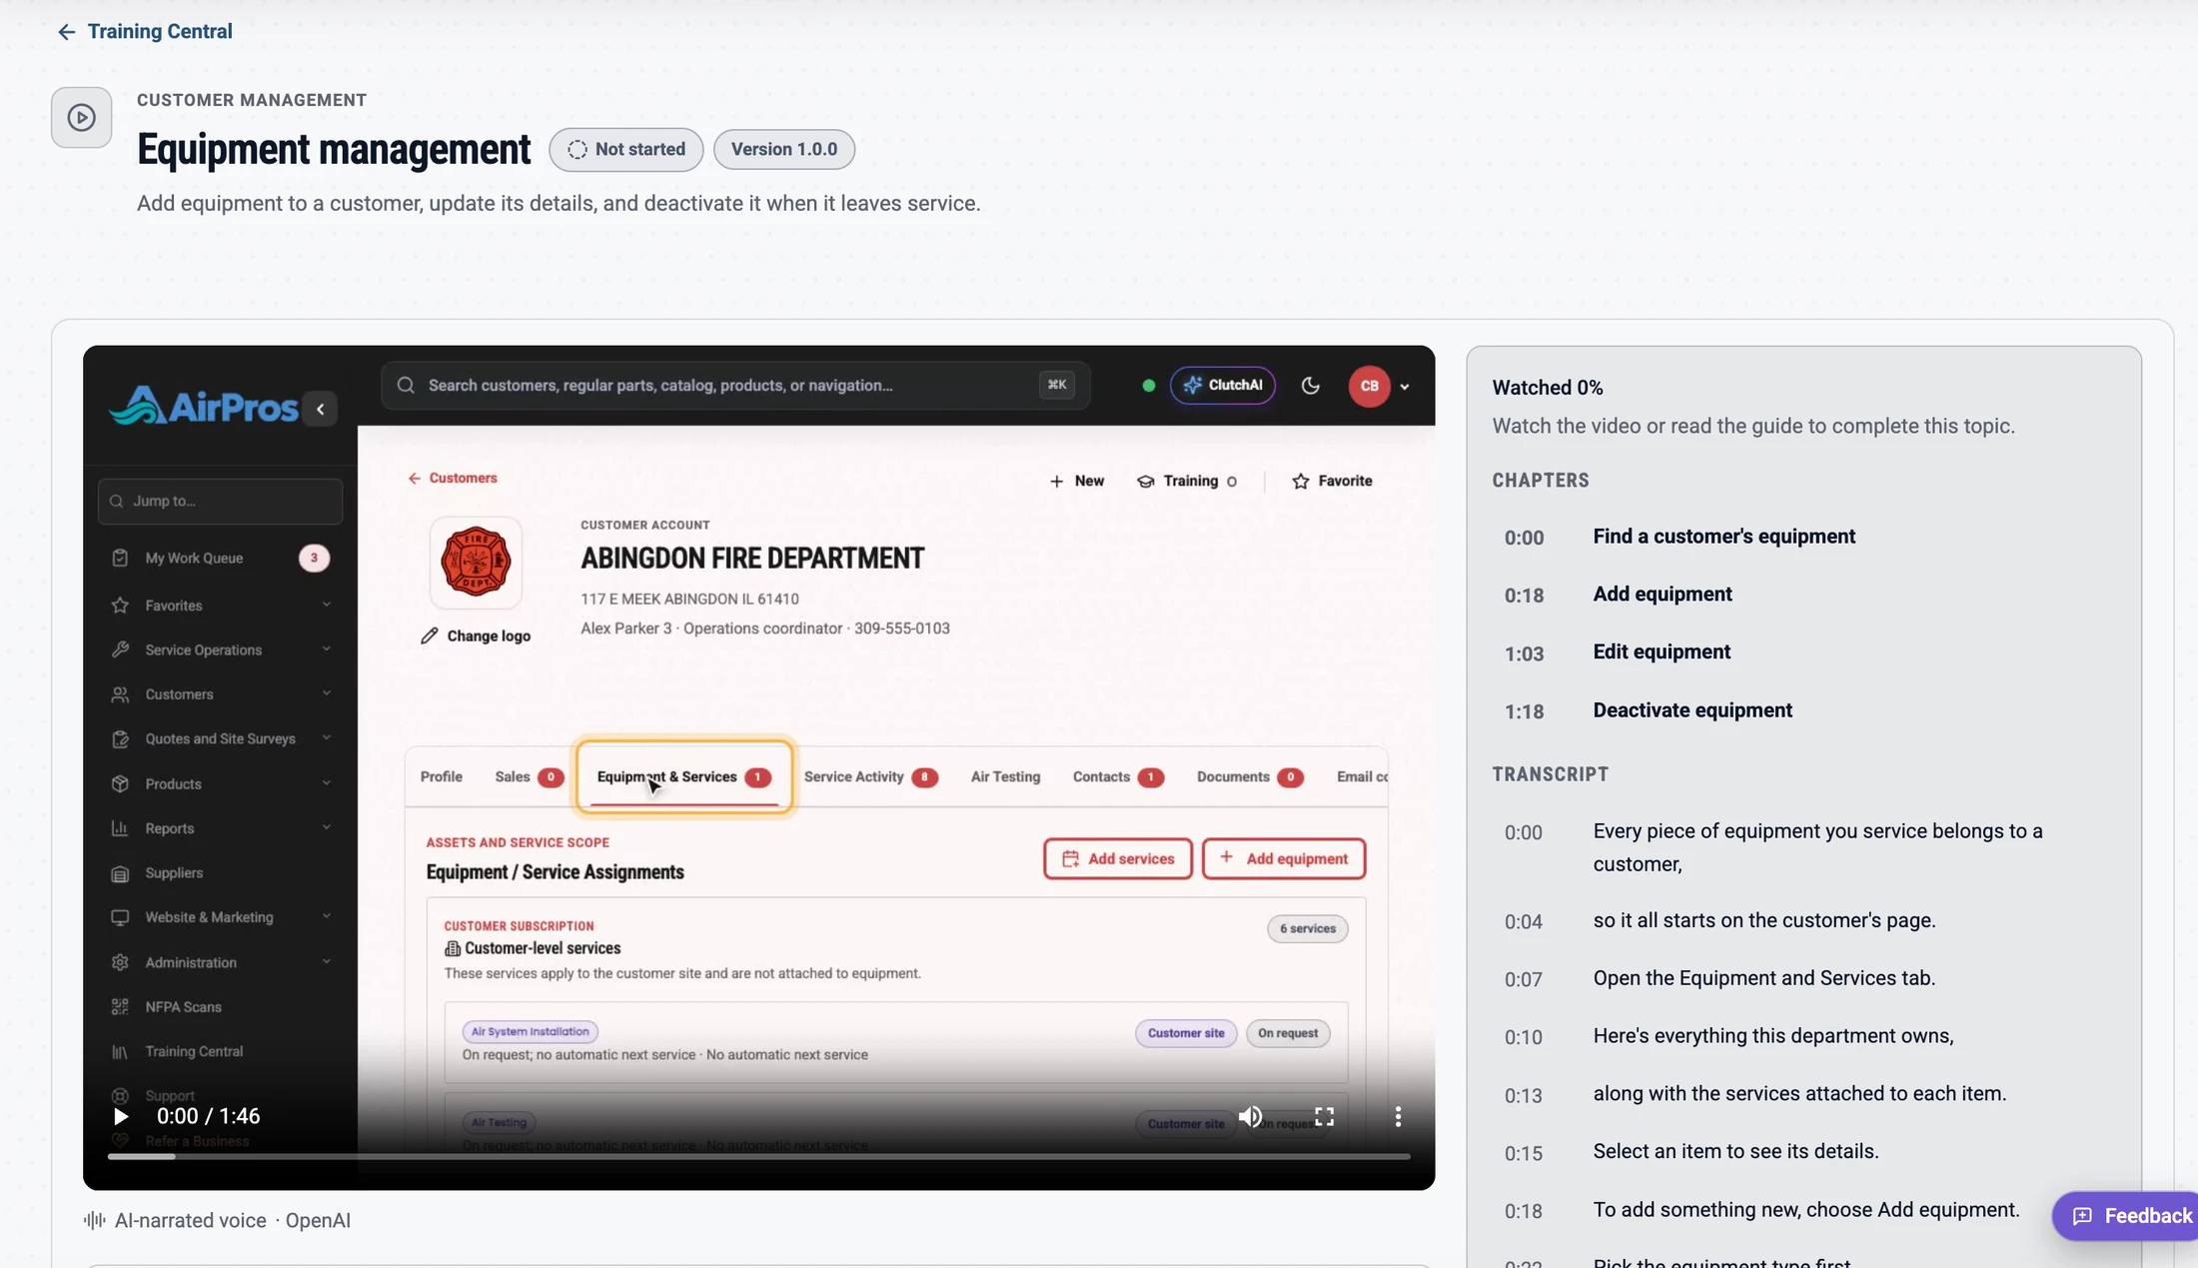The image size is (2198, 1268).
Task: Click Website & Marketing monitor icon
Action: (x=120, y=917)
